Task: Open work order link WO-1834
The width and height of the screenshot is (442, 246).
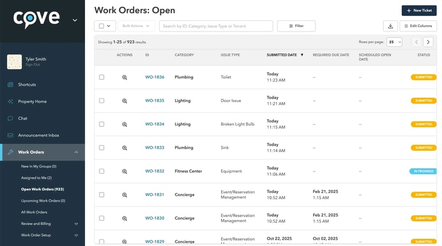Action: (x=155, y=124)
